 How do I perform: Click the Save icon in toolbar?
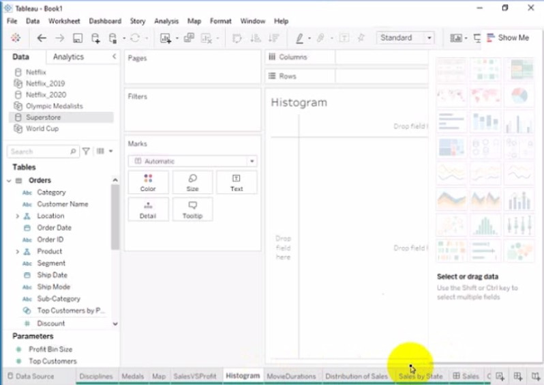[x=78, y=38]
